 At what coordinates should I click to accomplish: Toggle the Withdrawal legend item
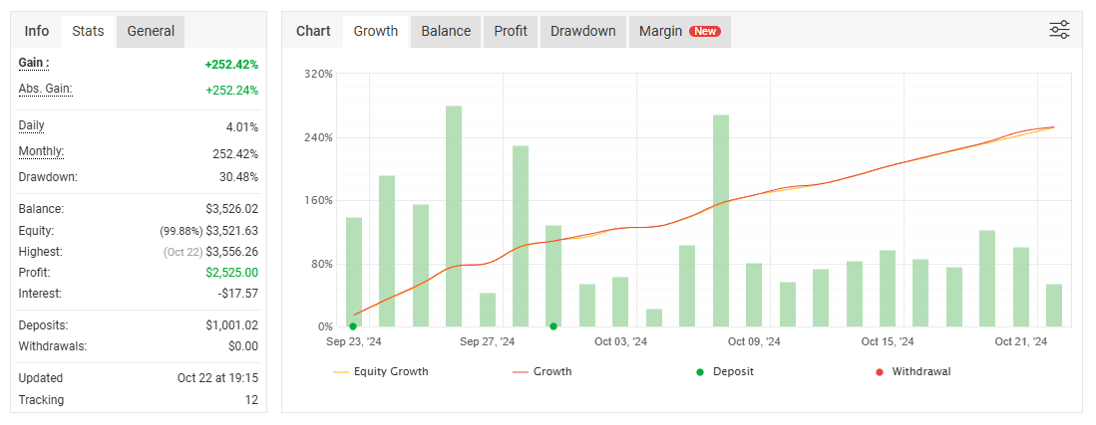[x=913, y=372]
